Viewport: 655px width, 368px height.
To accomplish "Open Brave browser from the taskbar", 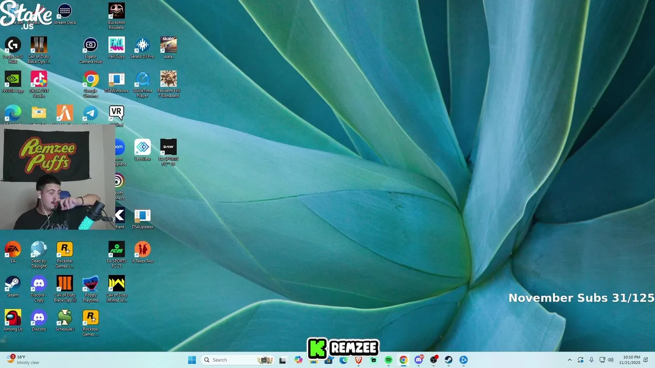I will click(x=358, y=360).
